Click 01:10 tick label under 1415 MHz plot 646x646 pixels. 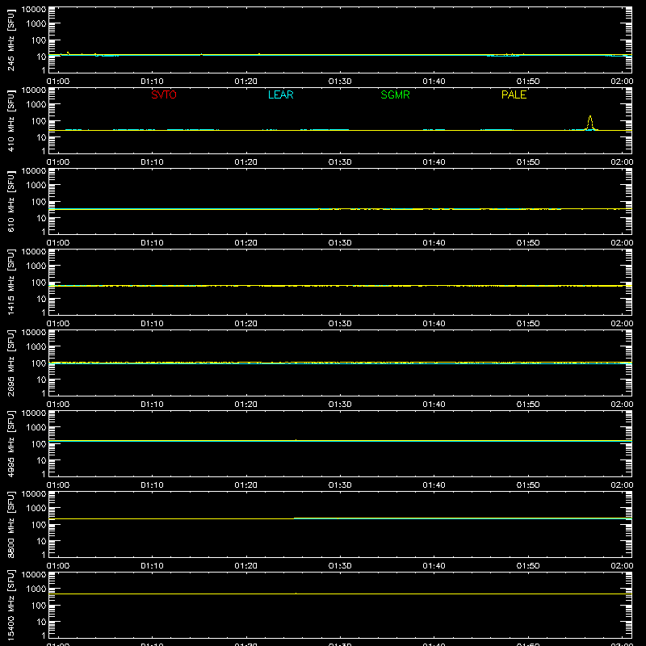(x=152, y=324)
